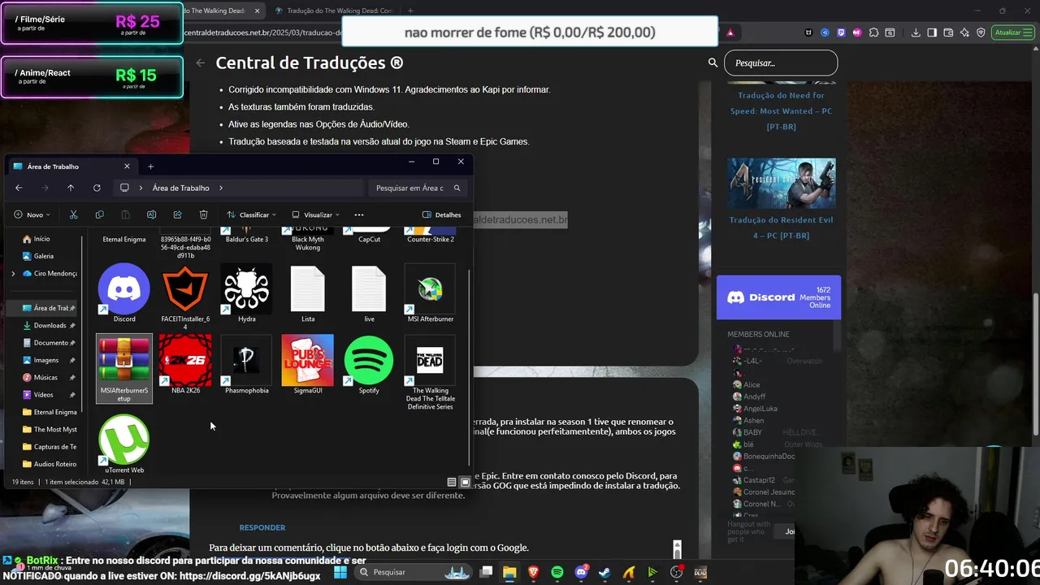The height and width of the screenshot is (585, 1040).
Task: Switch Explorer to details list view
Action: [452, 482]
